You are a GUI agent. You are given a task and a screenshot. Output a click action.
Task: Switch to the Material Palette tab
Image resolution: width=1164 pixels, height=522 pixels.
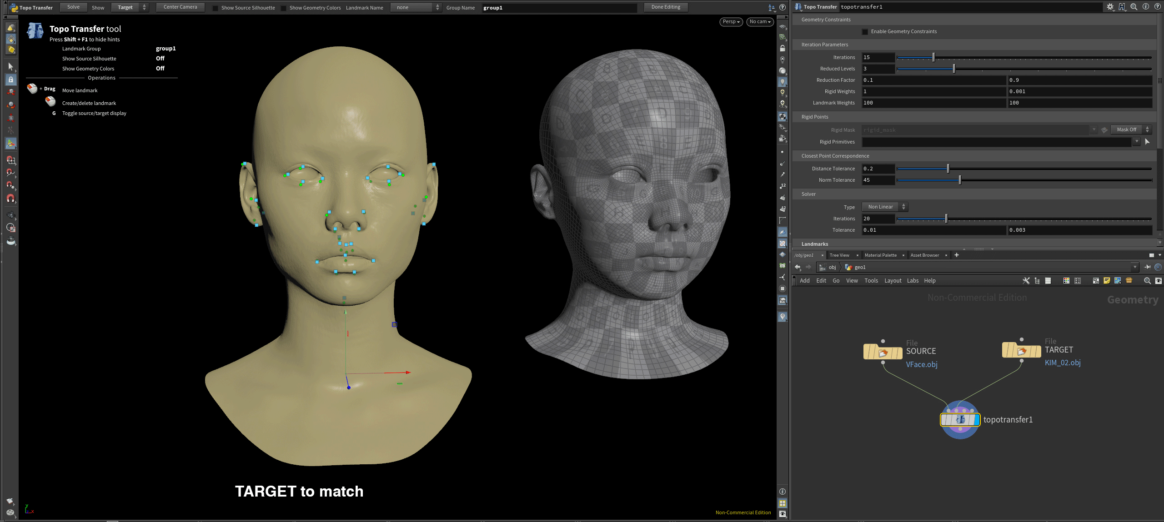point(880,255)
